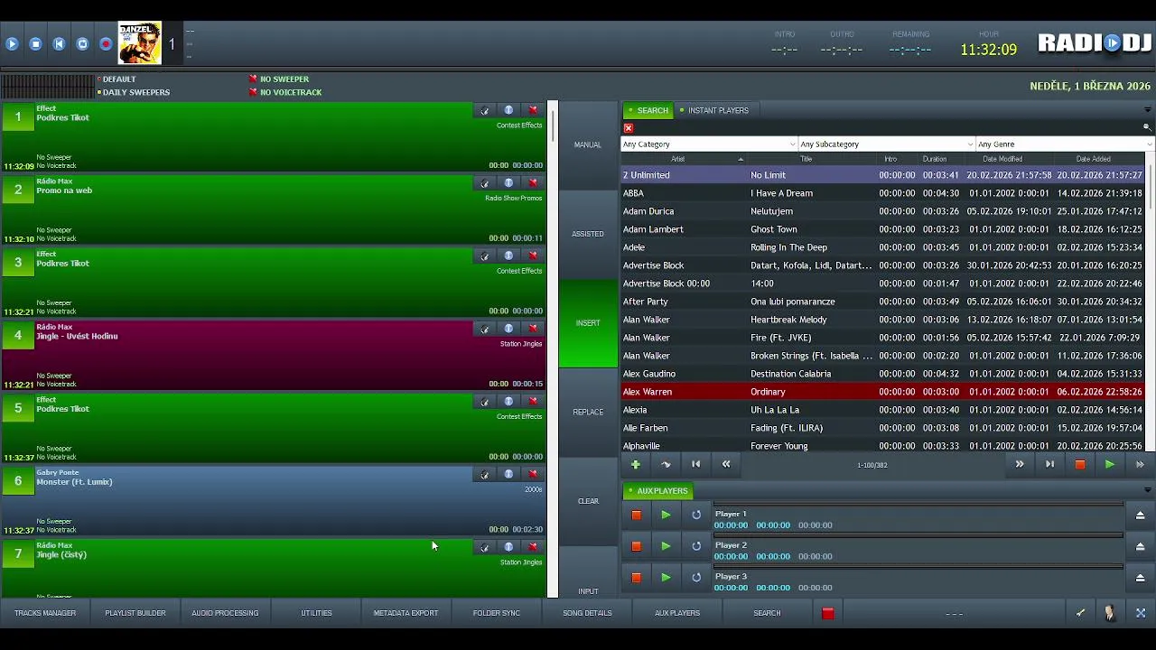Click the red stop button in the bottom bar
Image resolution: width=1156 pixels, height=650 pixels.
(x=828, y=613)
